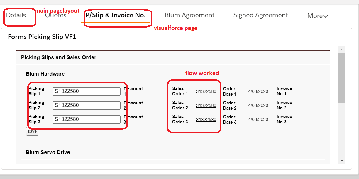
Task: Click the Blum Hardware section title
Action: [45, 74]
